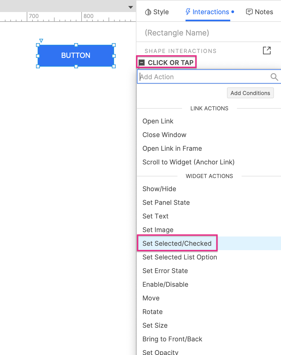Select the Move action
Viewport: 281px width, 355px height.
click(151, 298)
